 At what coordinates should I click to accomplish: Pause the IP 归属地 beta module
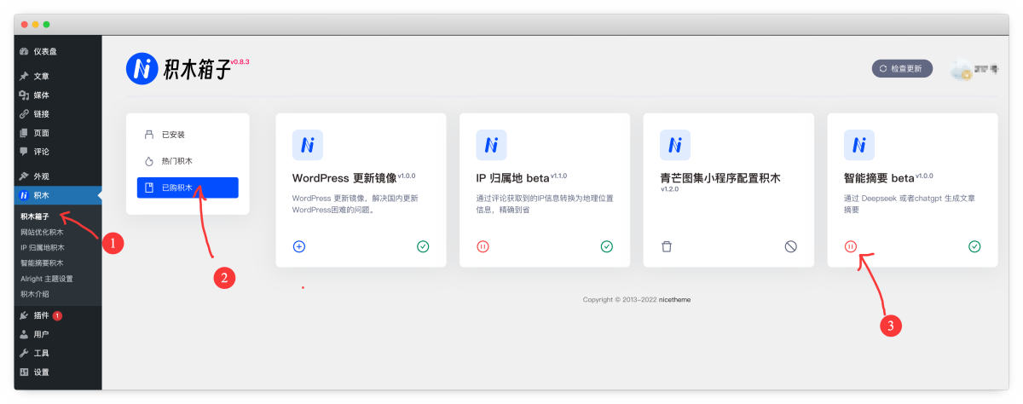pyautogui.click(x=483, y=246)
